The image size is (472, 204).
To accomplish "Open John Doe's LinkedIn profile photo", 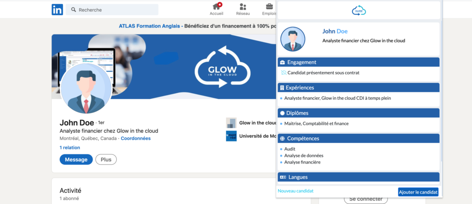I will [x=86, y=89].
